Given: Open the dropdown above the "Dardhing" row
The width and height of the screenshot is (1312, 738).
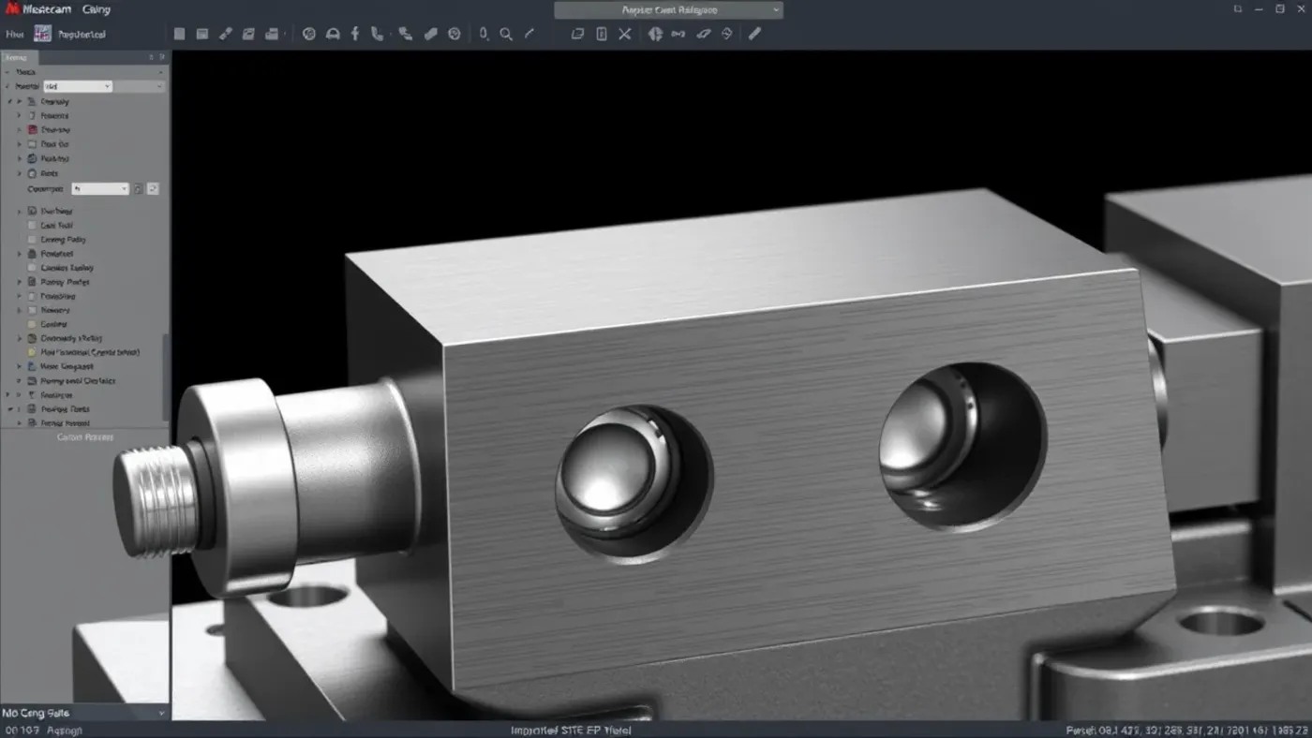Looking at the screenshot, I should coord(100,188).
